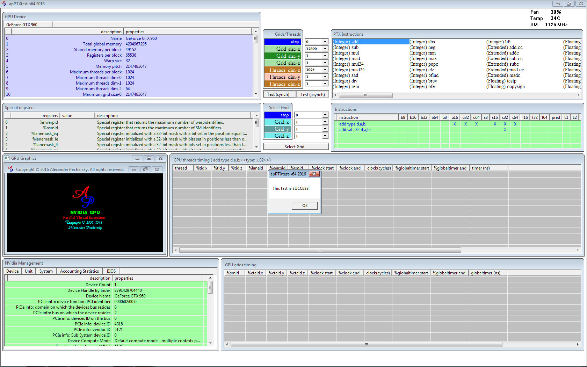Click the GPU Graphics window icon
This screenshot has width=587, height=367.
(x=7, y=158)
